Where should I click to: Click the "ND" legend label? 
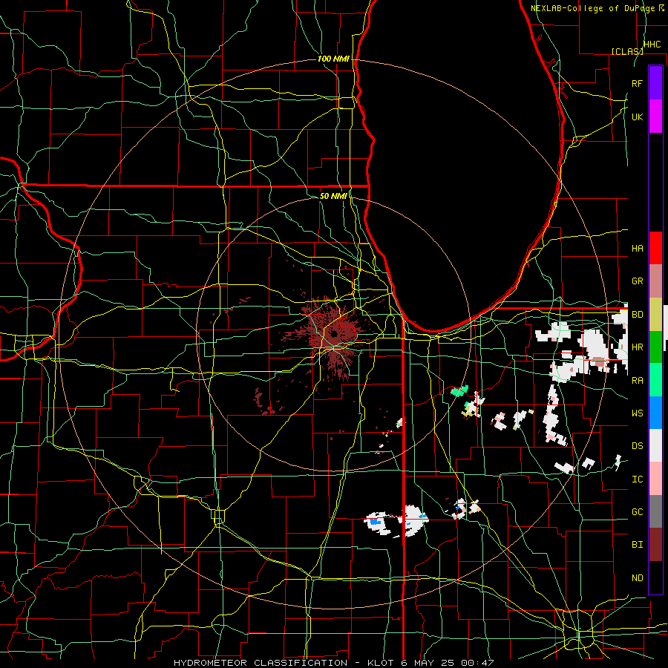[x=637, y=578]
